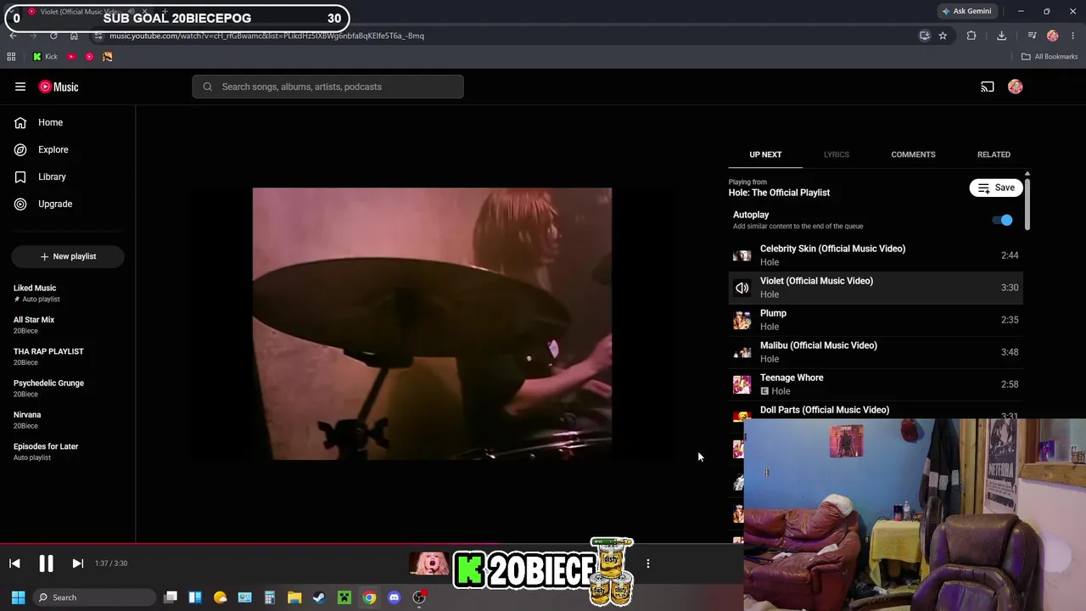Click the Windows taskbar Search box
Image resolution: width=1086 pixels, height=611 pixels.
(x=95, y=597)
